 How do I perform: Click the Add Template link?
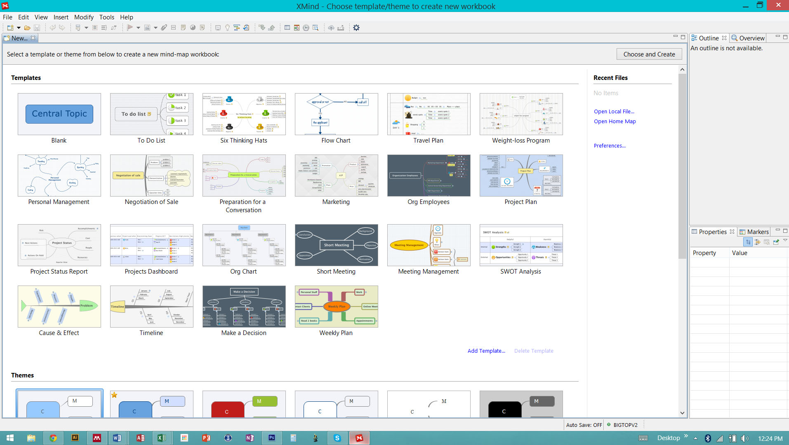pos(486,351)
